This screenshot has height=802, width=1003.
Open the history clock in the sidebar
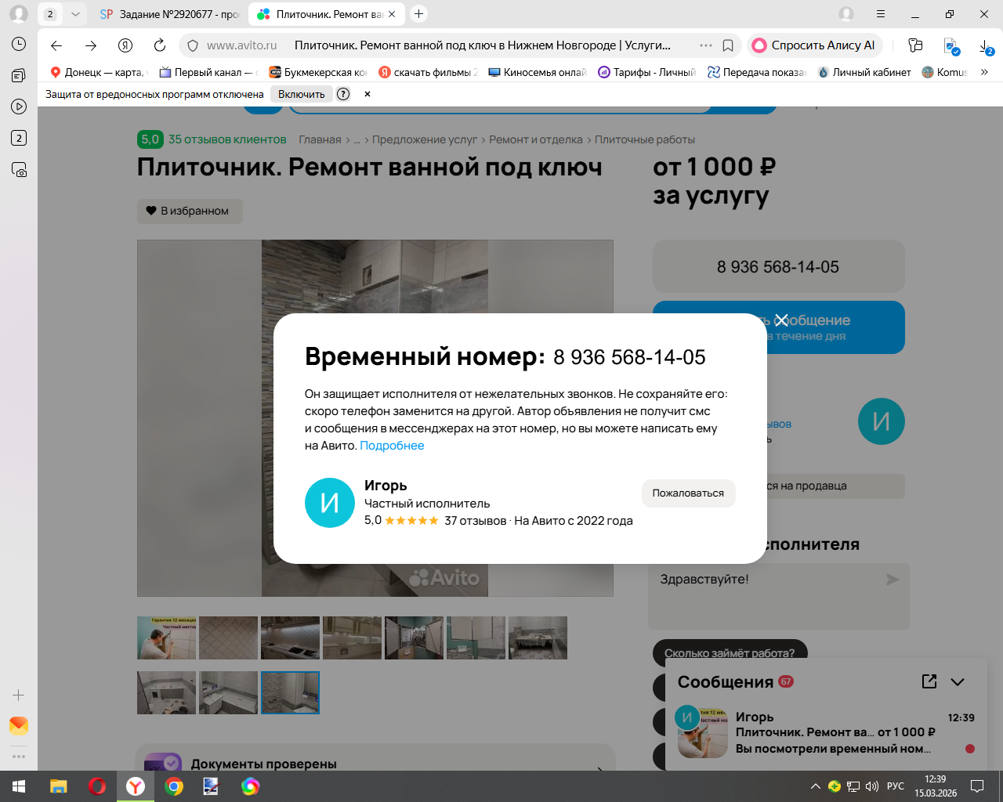(x=19, y=44)
